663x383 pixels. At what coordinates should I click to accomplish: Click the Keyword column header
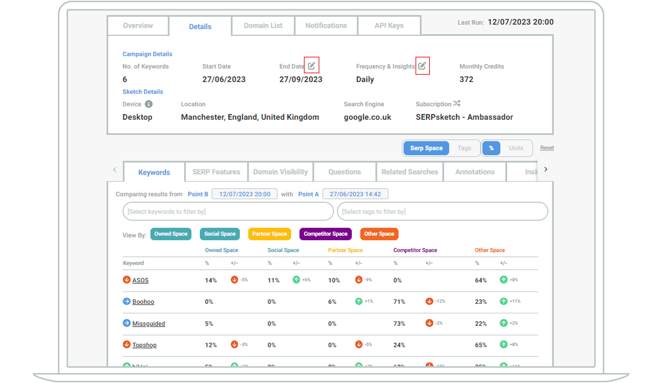[133, 263]
